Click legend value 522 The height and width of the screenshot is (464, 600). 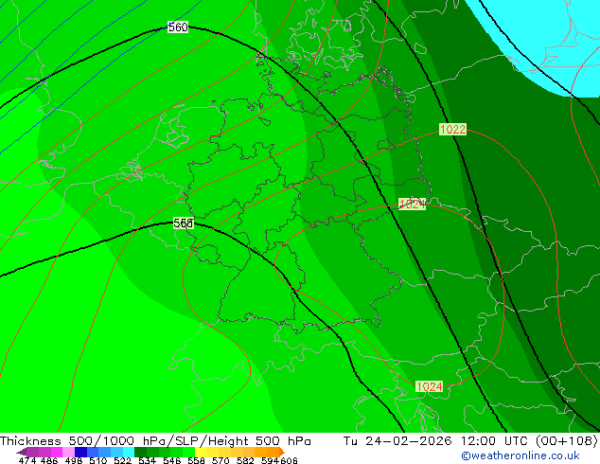point(122,460)
